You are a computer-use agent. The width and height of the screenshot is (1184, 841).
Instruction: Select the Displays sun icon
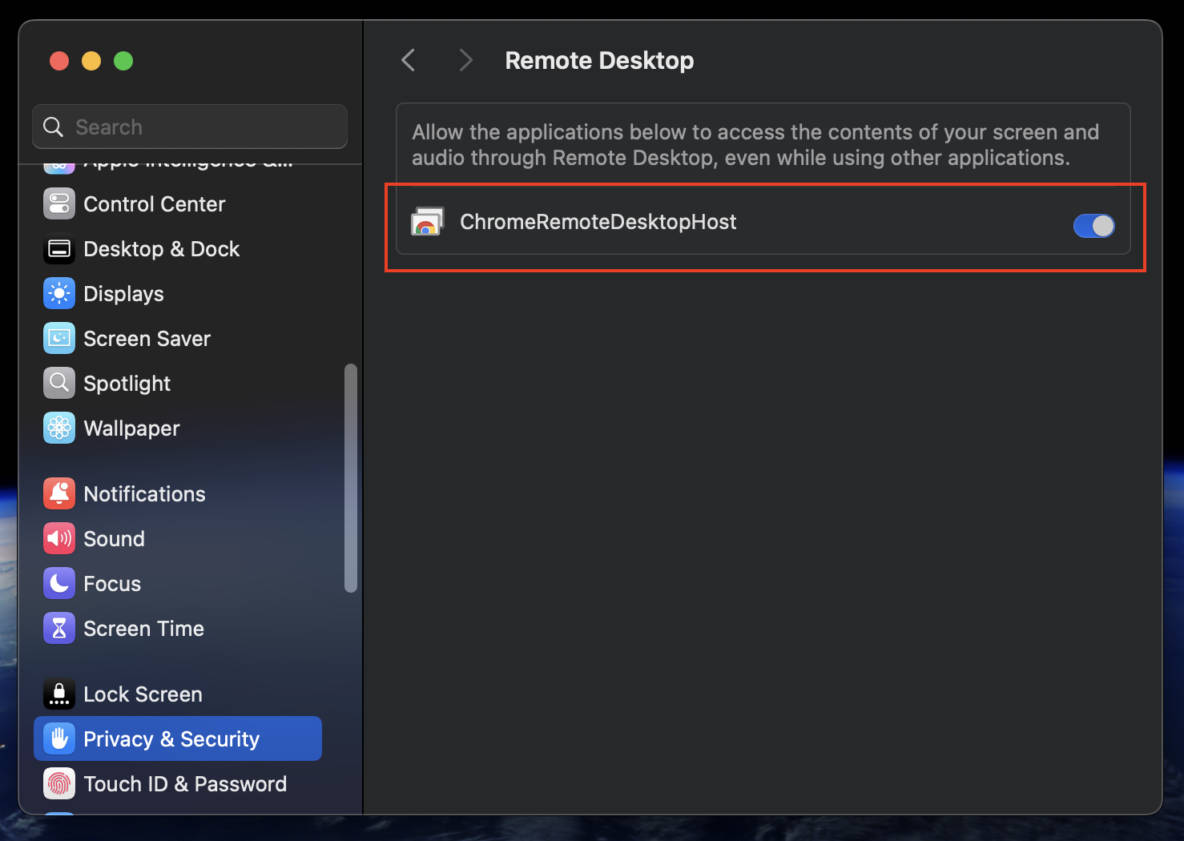point(59,294)
